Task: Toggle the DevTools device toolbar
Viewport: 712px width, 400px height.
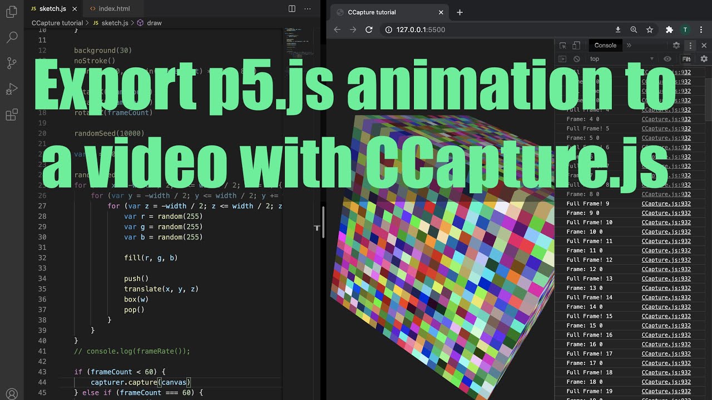Action: (x=576, y=46)
